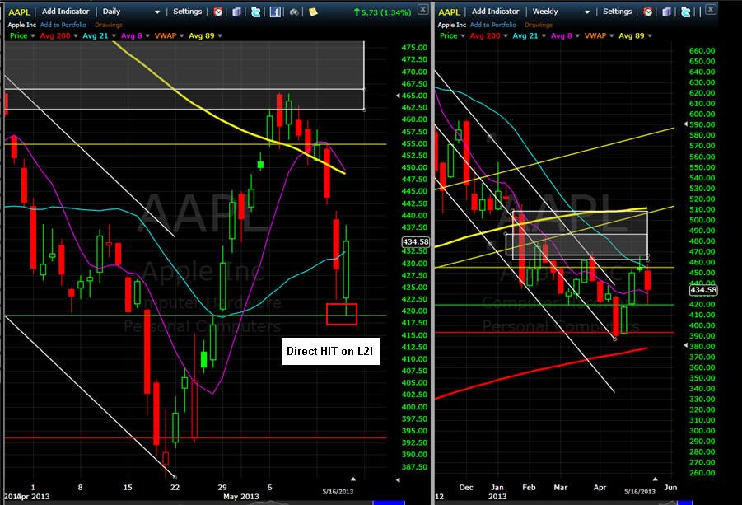Click the 5/16/2013 date label in Weekly chart
The image size is (742, 505).
[x=640, y=491]
